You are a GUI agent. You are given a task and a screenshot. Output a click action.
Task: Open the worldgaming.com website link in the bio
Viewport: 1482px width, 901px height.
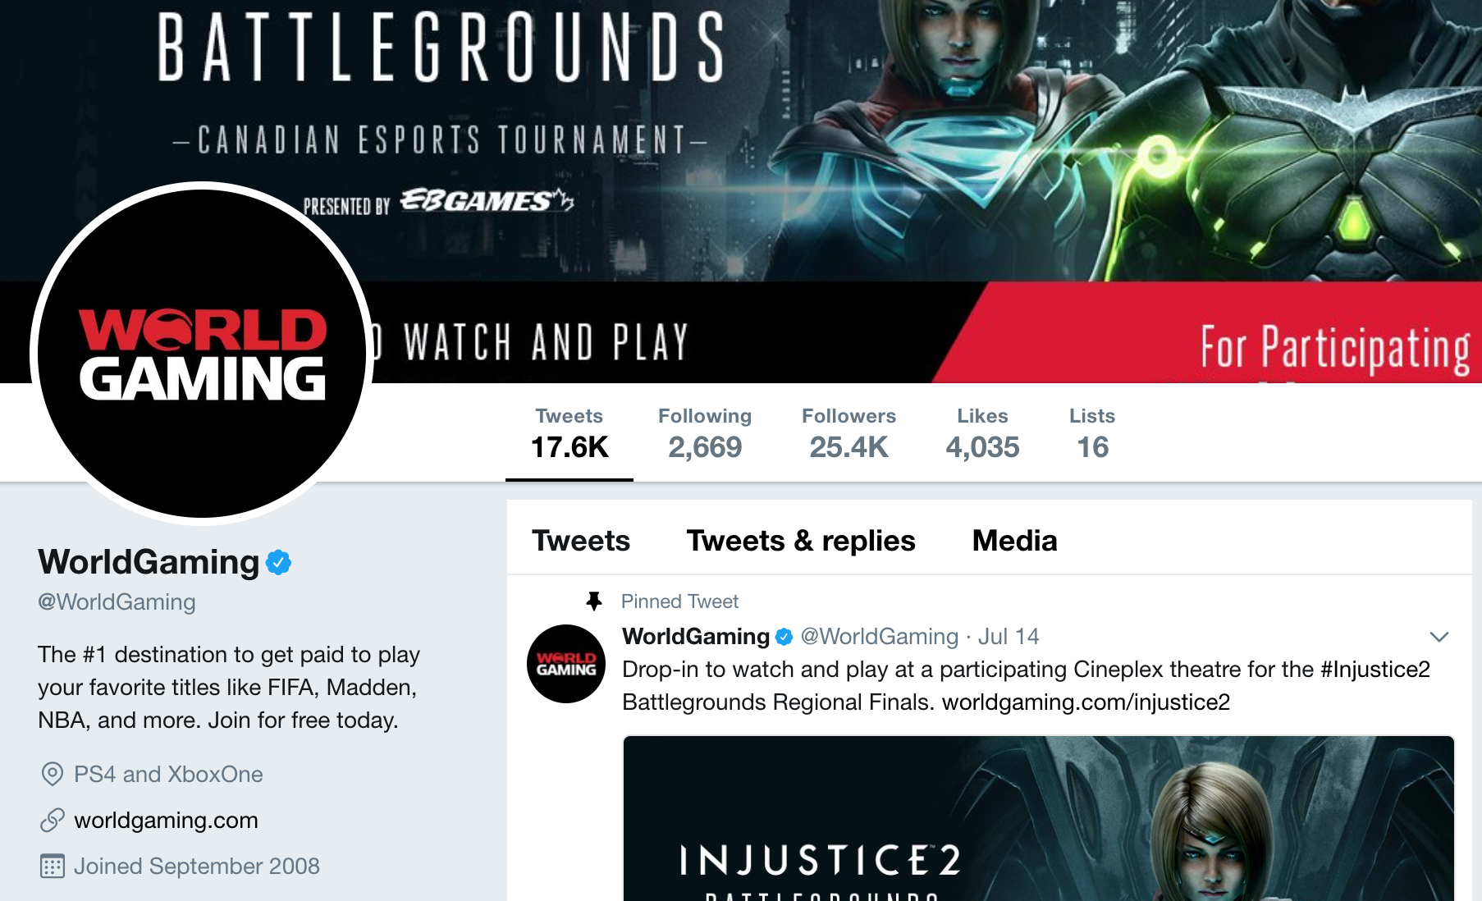point(166,820)
